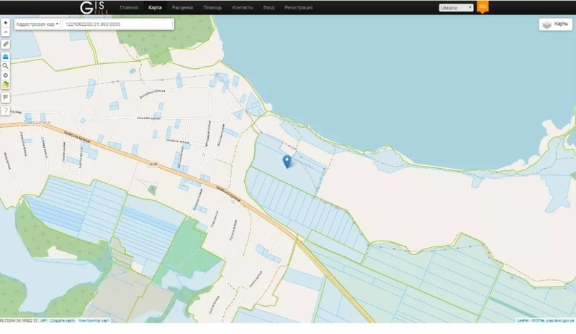Switch language with the RU button
The width and height of the screenshot is (576, 334).
pyautogui.click(x=483, y=6)
